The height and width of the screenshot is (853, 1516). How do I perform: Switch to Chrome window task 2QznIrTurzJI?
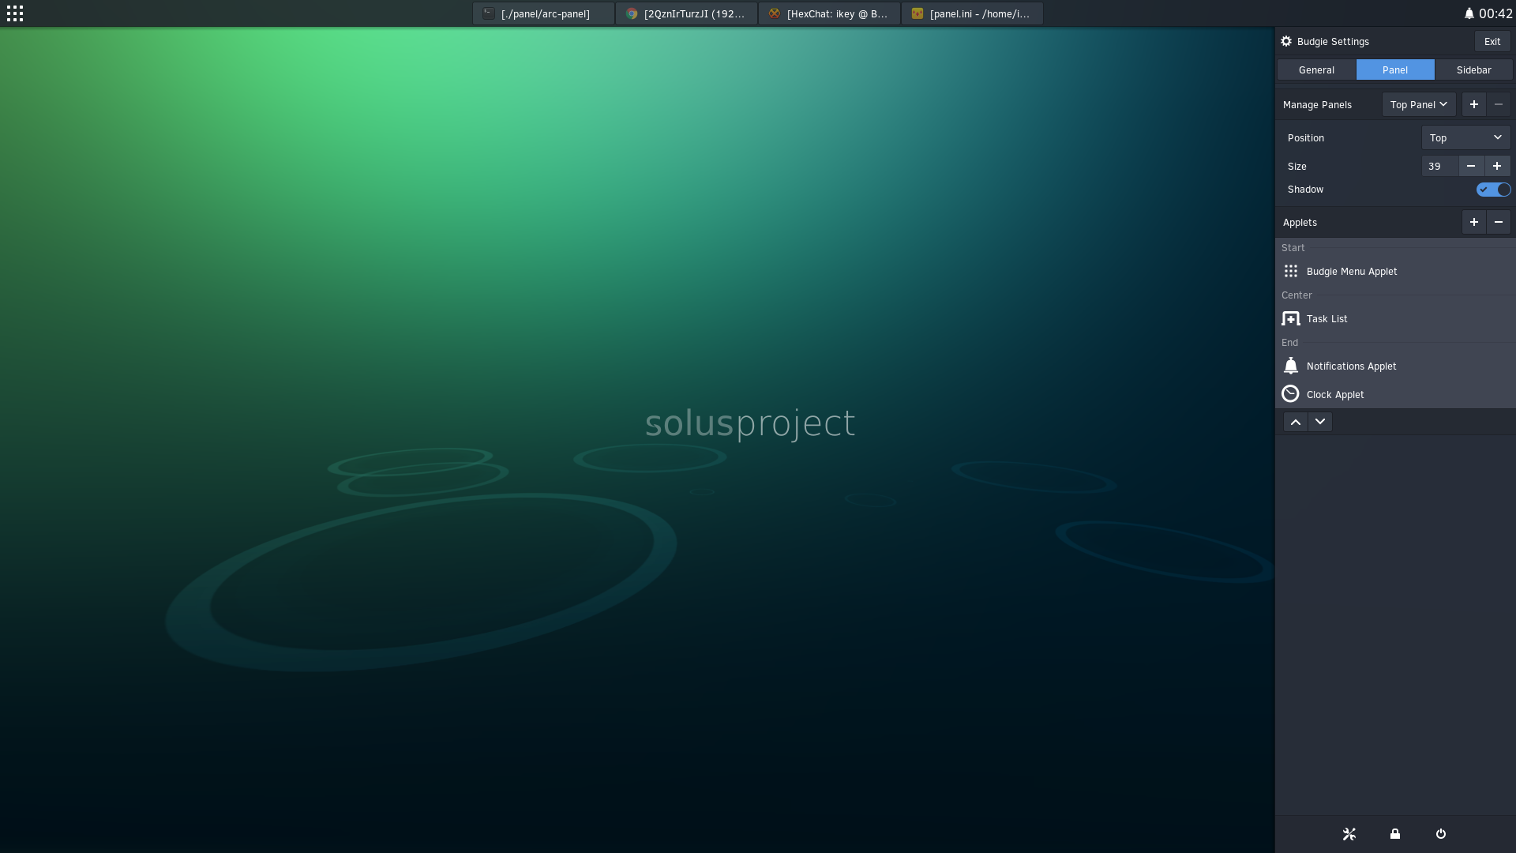pos(686,13)
